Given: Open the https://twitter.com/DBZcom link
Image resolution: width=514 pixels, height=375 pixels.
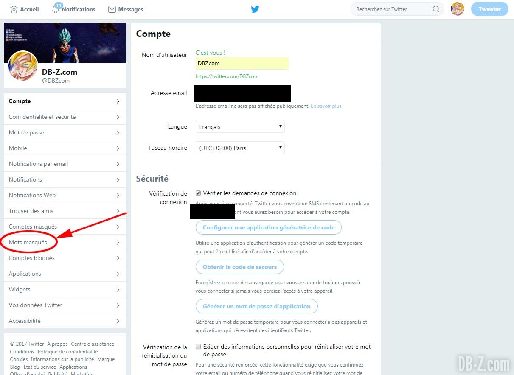Looking at the screenshot, I should pyautogui.click(x=227, y=76).
